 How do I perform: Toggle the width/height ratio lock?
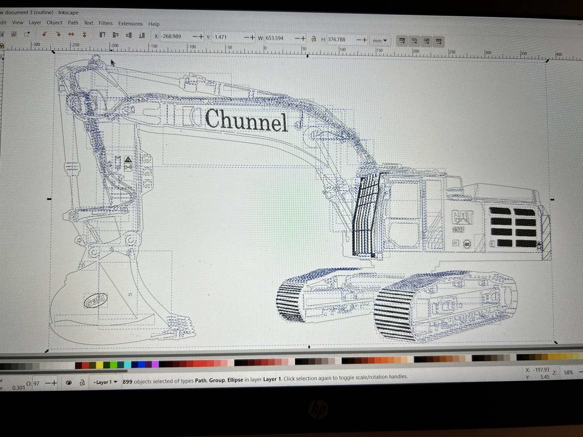(314, 39)
